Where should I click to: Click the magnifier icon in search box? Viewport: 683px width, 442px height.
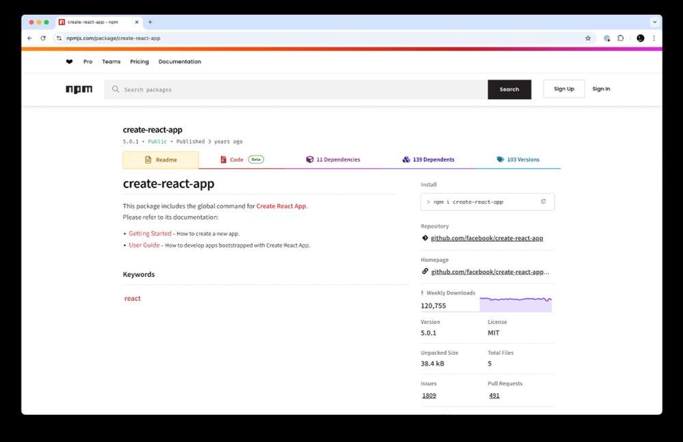point(115,89)
